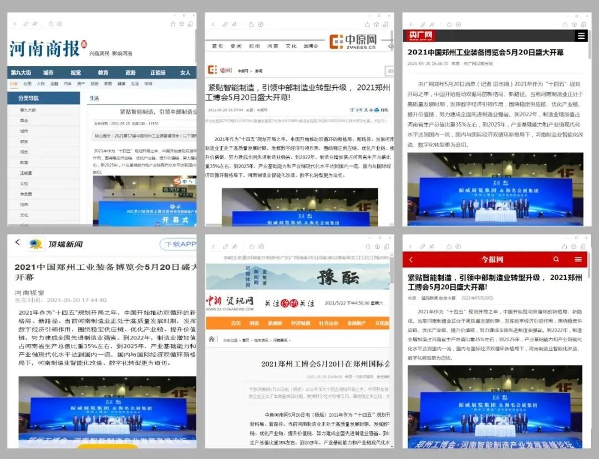The height and width of the screenshot is (459, 599).
Task: Click the link icon in 河南商报 window toolbar
Action: (x=26, y=24)
